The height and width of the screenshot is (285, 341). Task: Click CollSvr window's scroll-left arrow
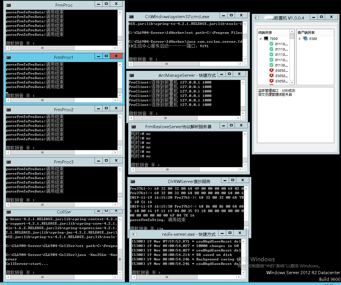[8, 277]
